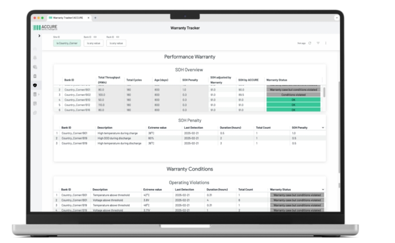Select the Warranty Tracker | ACCURE browser tab
395x243 pixels.
pyautogui.click(x=67, y=18)
